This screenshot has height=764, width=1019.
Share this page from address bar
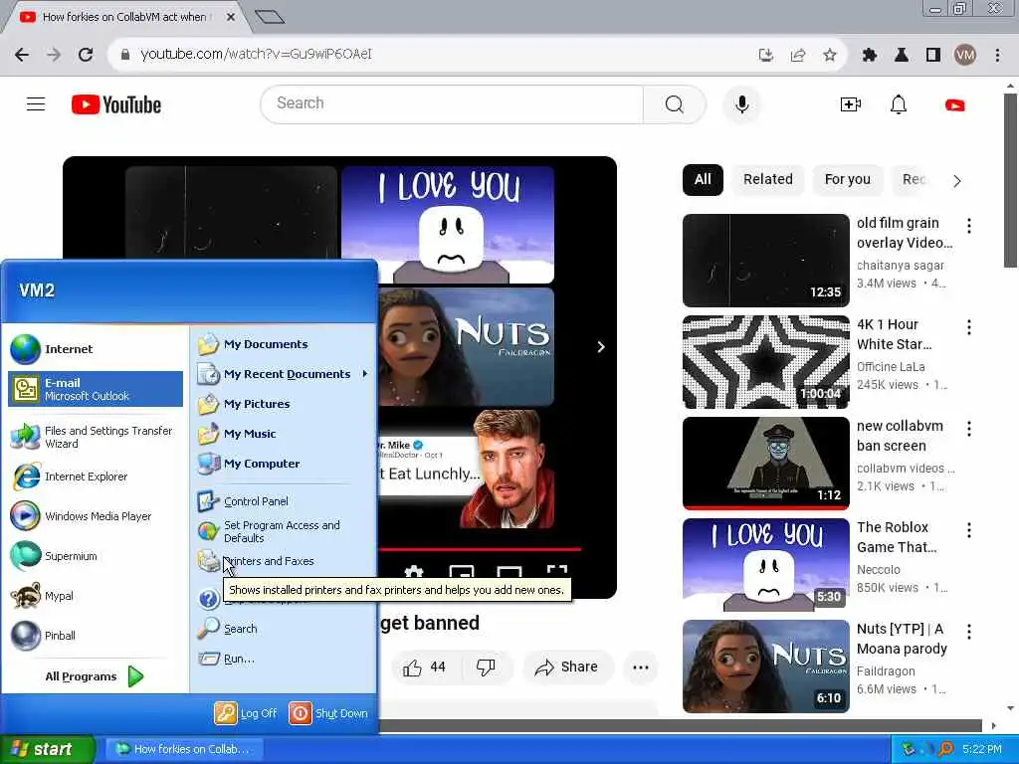798,56
